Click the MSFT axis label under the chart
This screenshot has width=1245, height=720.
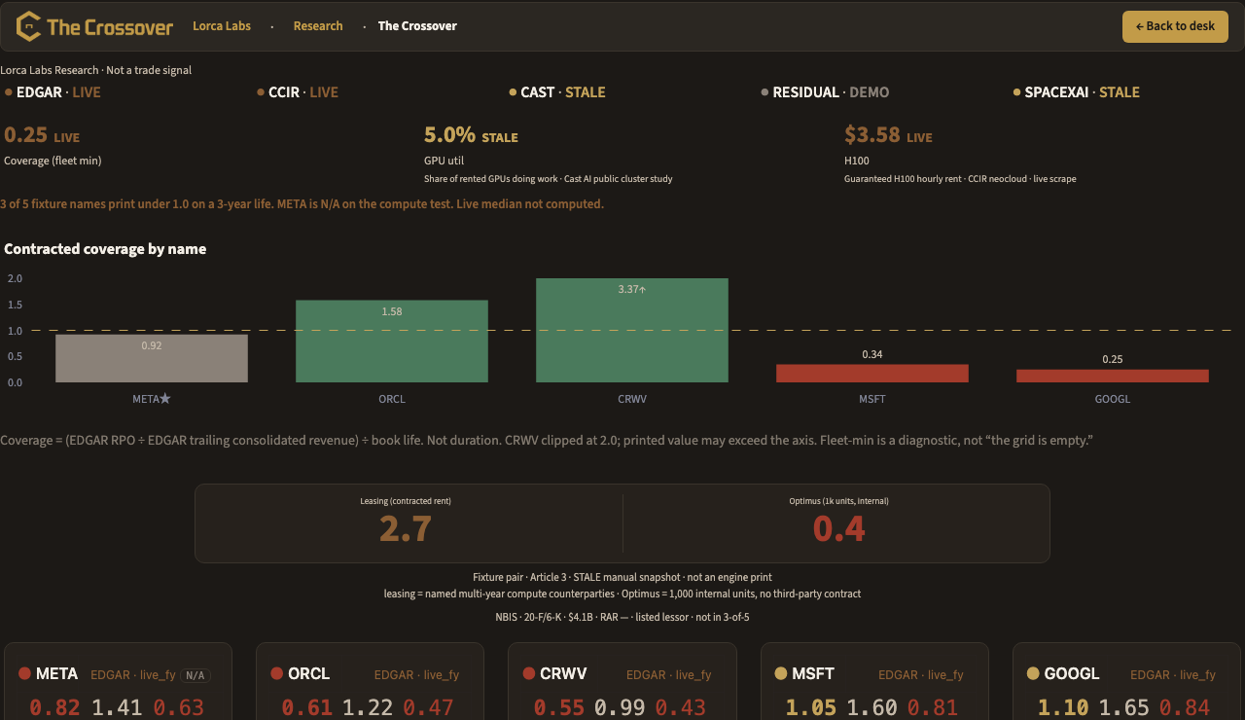(x=872, y=399)
